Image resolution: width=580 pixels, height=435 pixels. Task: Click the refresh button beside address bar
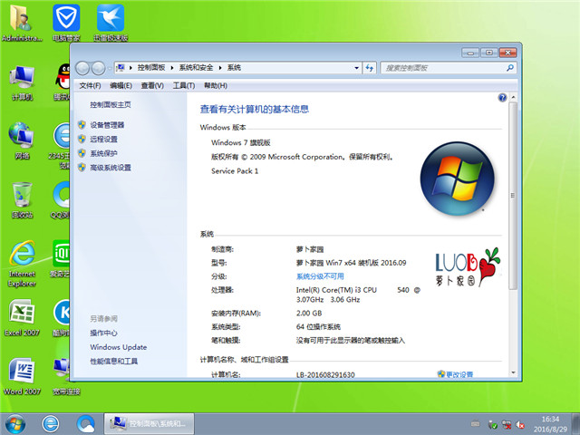tap(369, 68)
